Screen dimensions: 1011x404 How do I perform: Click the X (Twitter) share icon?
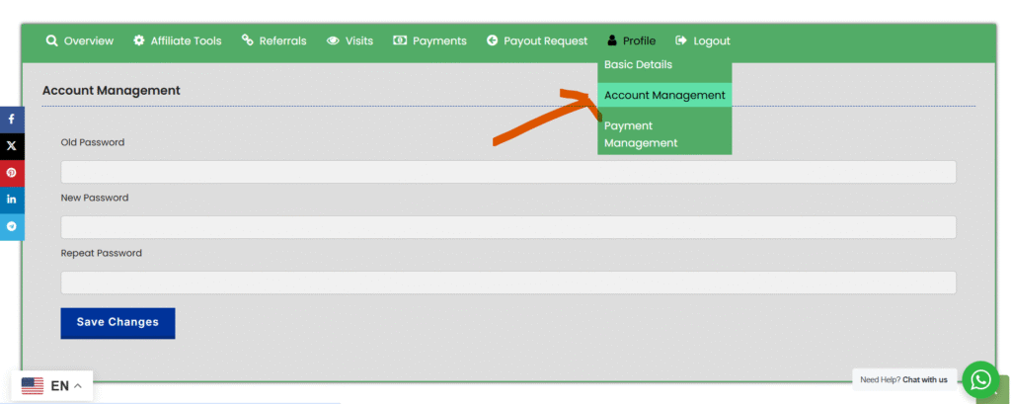click(11, 145)
